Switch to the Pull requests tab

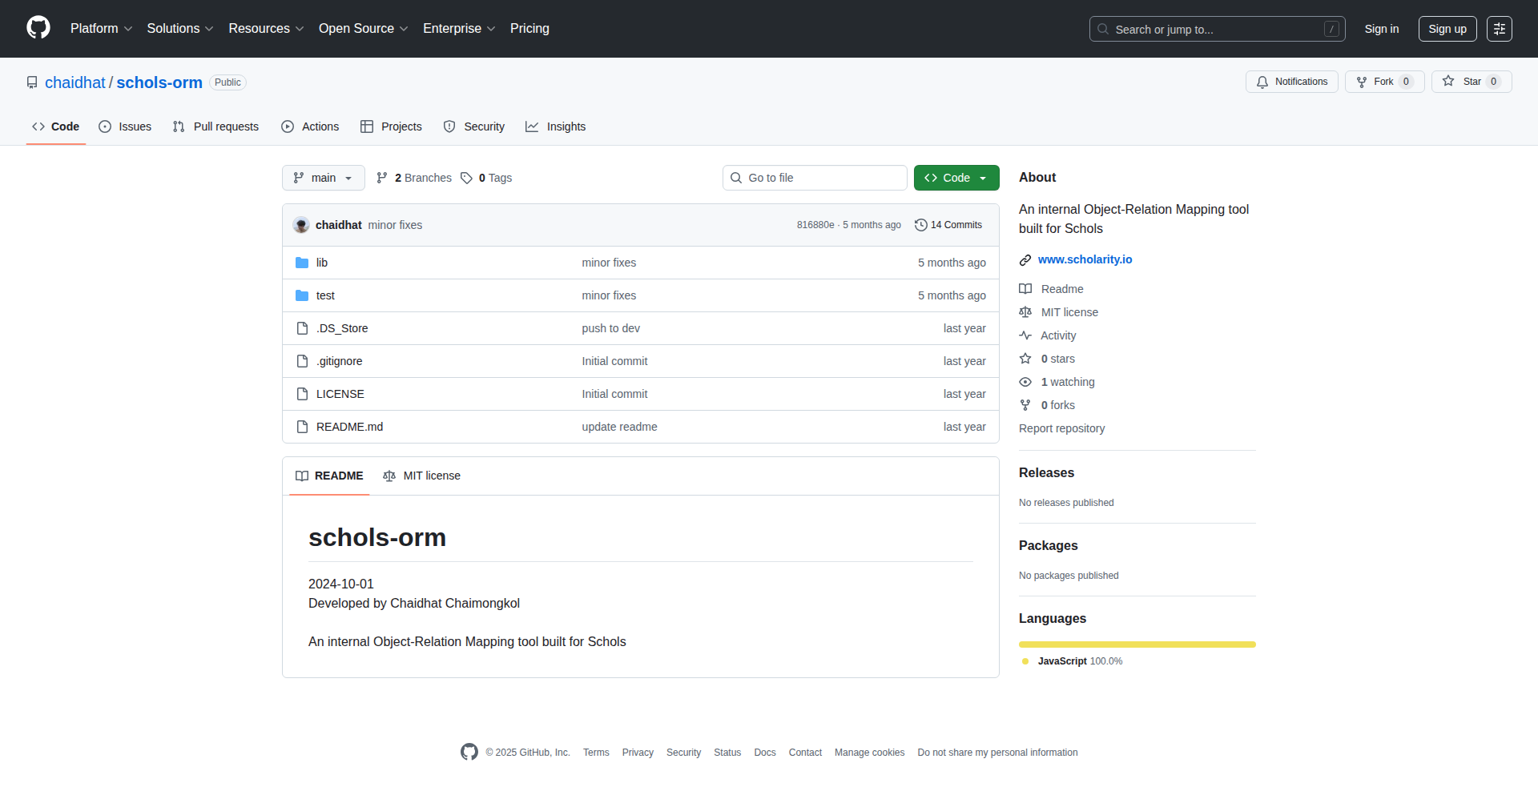point(216,126)
